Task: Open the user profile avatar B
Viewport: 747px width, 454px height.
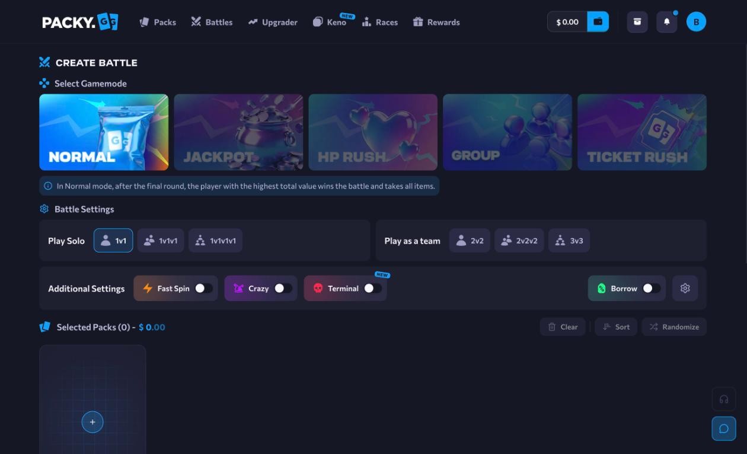Action: tap(696, 22)
